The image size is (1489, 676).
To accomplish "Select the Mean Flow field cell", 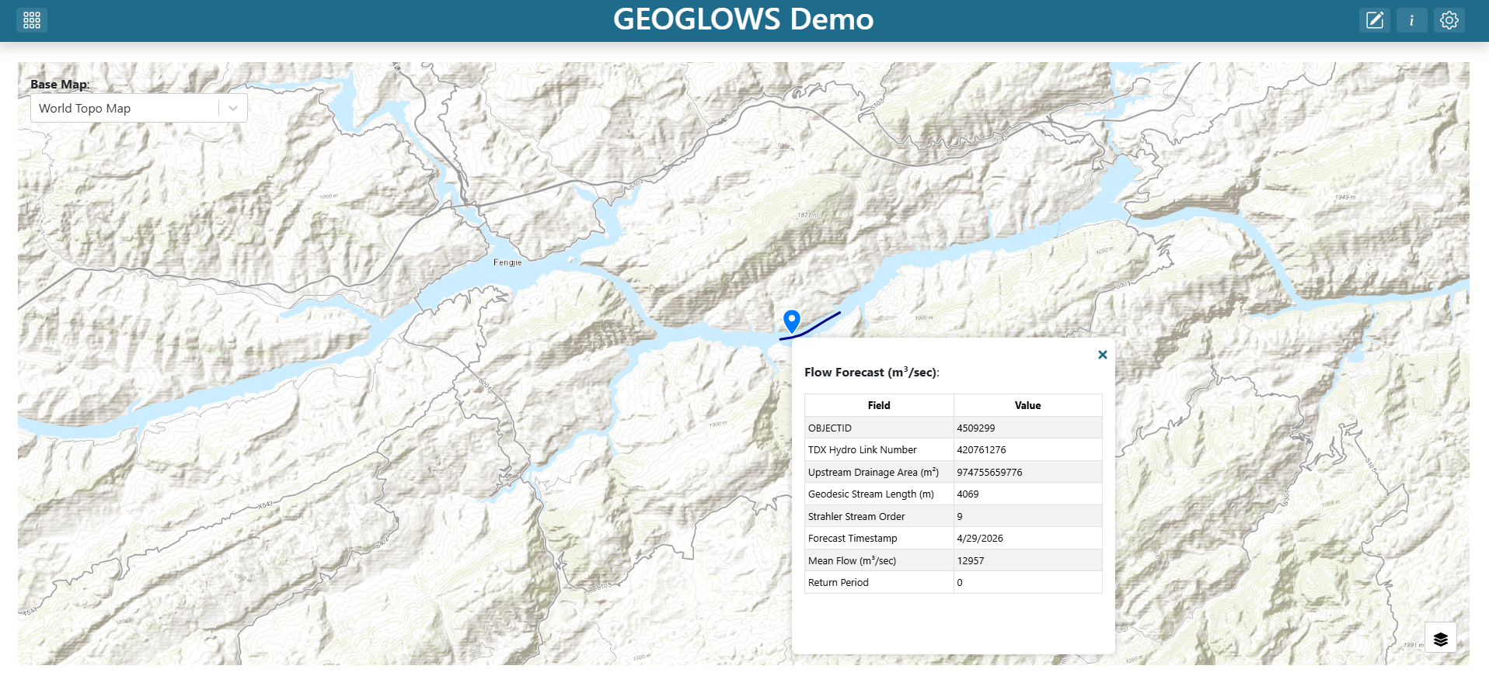I will (879, 560).
